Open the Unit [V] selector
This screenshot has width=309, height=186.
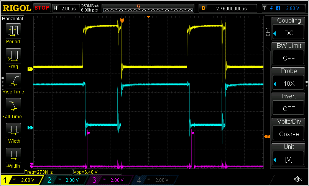pyautogui.click(x=289, y=155)
